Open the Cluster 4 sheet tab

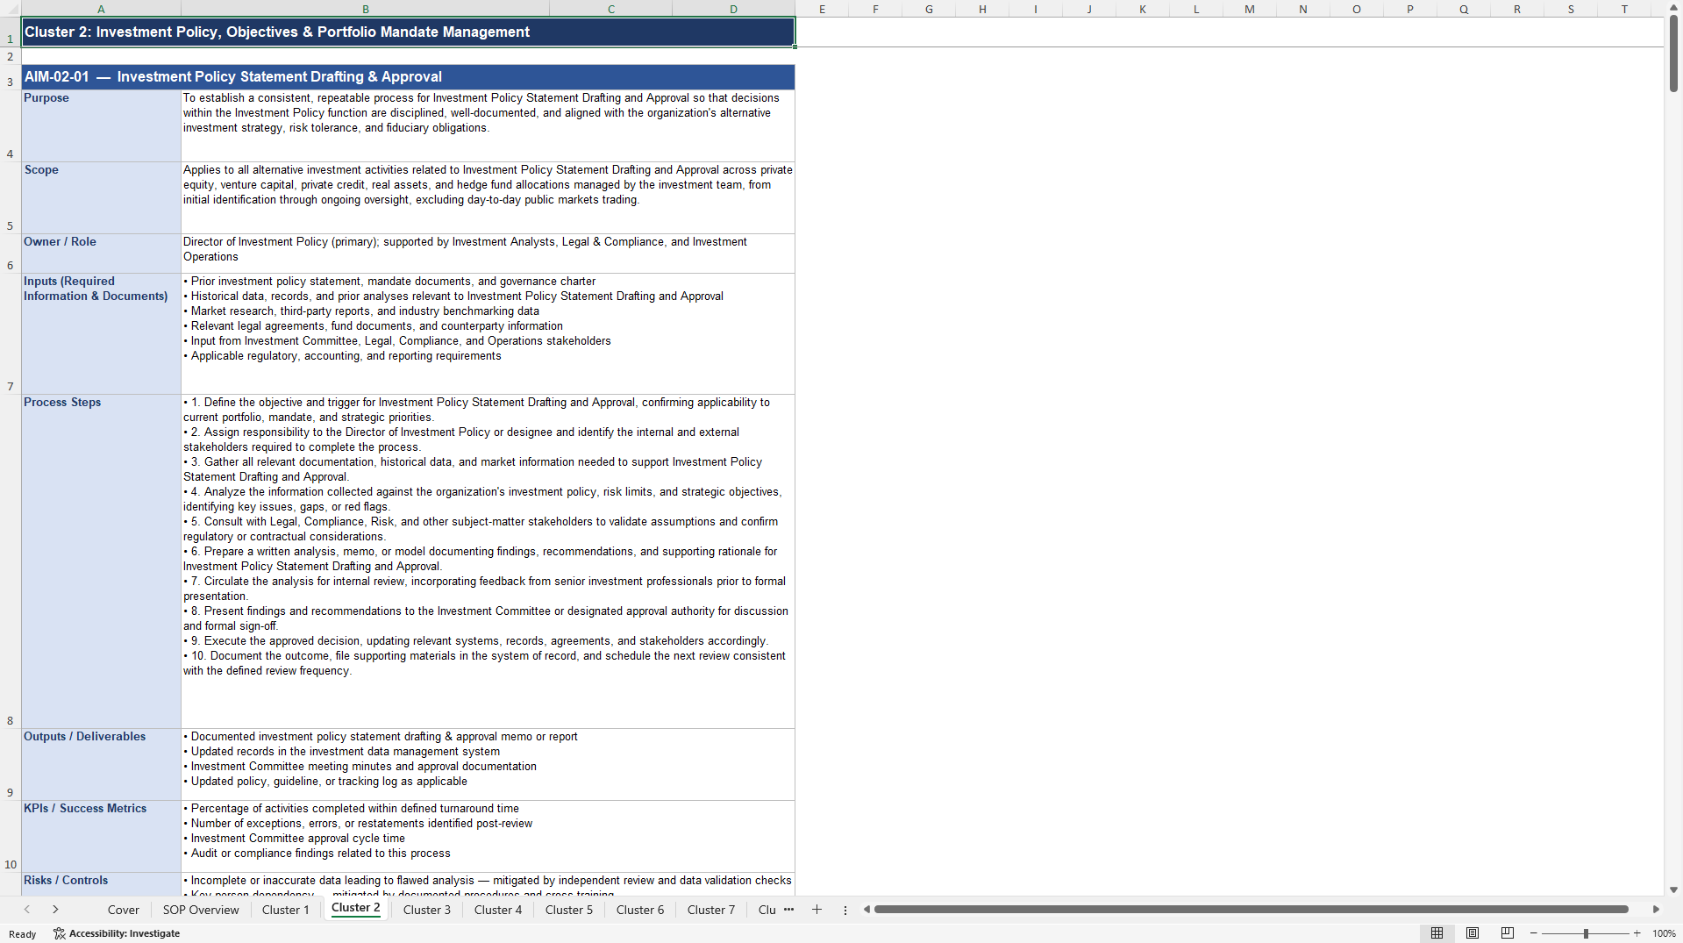coord(498,910)
